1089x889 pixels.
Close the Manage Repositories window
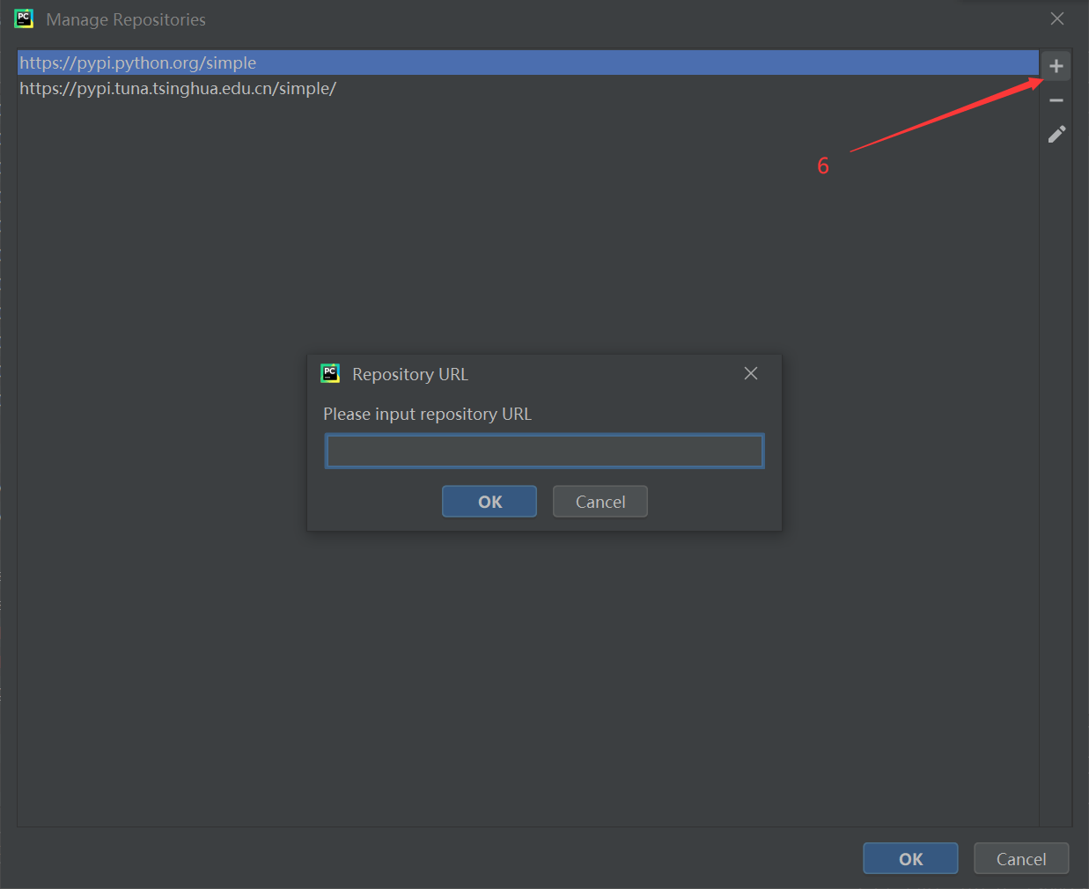(x=1057, y=18)
